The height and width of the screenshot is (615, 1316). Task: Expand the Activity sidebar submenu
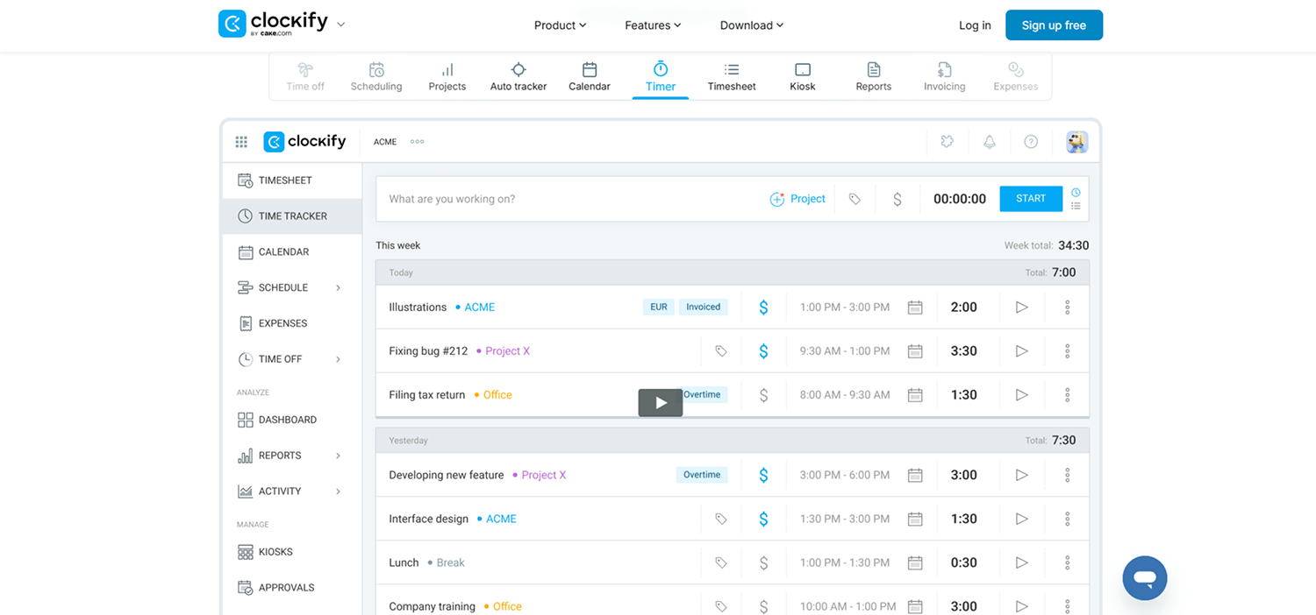click(338, 491)
